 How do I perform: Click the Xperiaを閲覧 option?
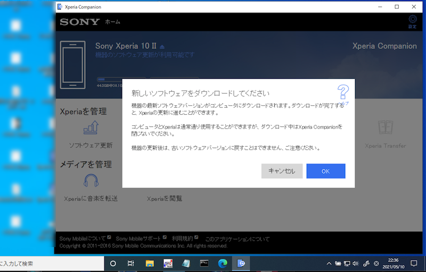pyautogui.click(x=165, y=199)
